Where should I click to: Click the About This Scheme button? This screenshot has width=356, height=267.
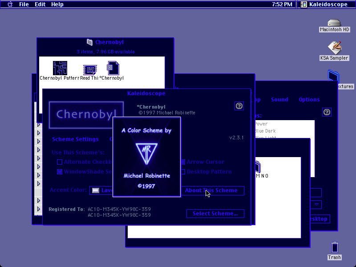[x=213, y=190]
